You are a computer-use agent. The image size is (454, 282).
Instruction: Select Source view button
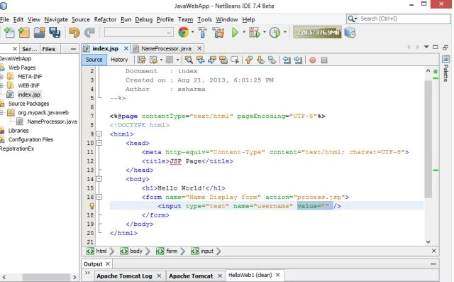click(94, 60)
